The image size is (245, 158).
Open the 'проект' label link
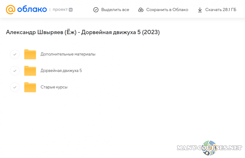(60, 10)
